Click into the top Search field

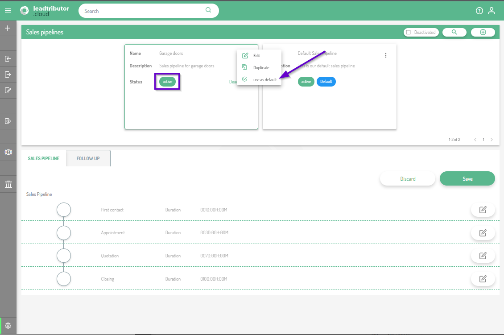[143, 11]
